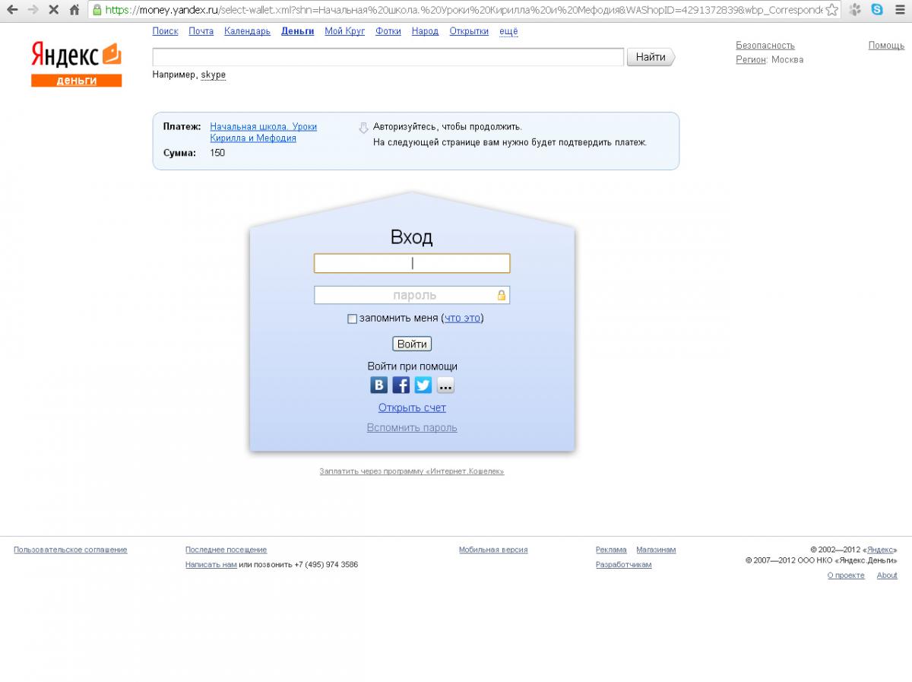Click the 'Вспомнить пароль' link
The height and width of the screenshot is (682, 912).
412,427
